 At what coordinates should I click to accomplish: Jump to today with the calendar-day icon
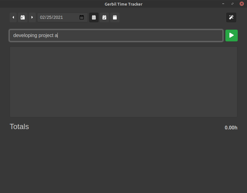tap(23, 17)
